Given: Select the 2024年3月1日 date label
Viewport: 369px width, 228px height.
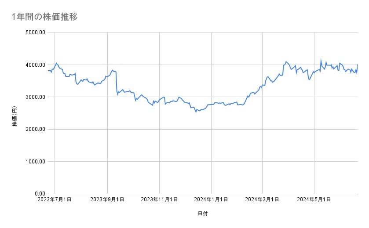Looking at the screenshot, I should (x=262, y=199).
